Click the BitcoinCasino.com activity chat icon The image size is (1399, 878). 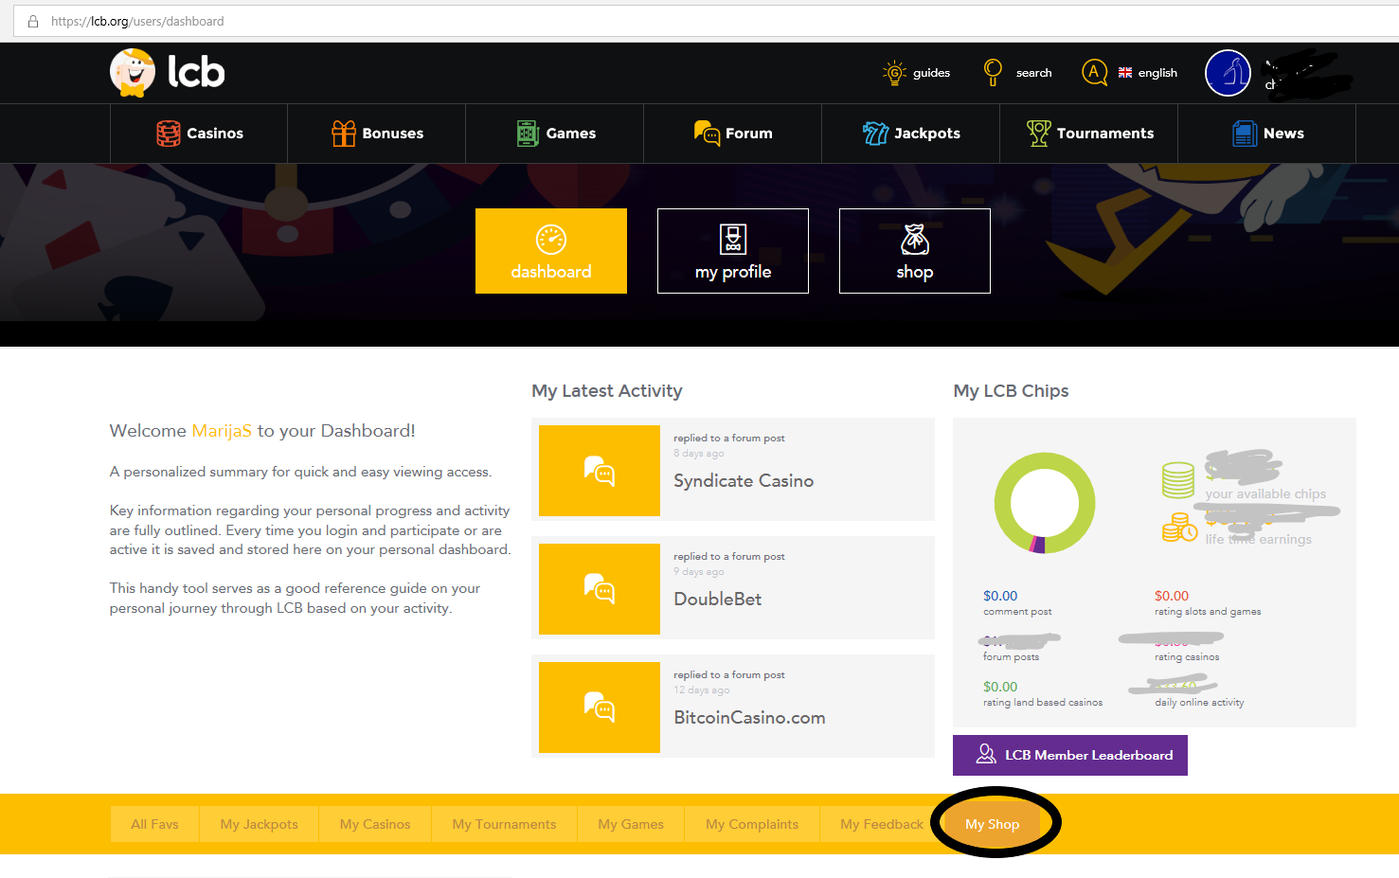coord(600,708)
